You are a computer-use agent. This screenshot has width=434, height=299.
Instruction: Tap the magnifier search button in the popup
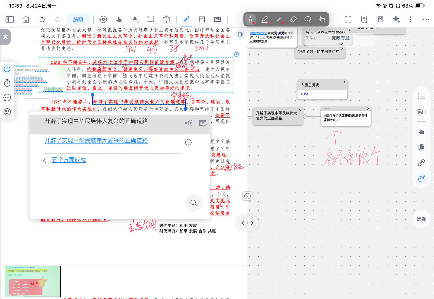coord(193,203)
